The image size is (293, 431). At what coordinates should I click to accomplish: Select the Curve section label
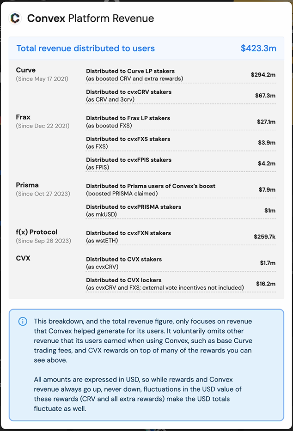(25, 70)
